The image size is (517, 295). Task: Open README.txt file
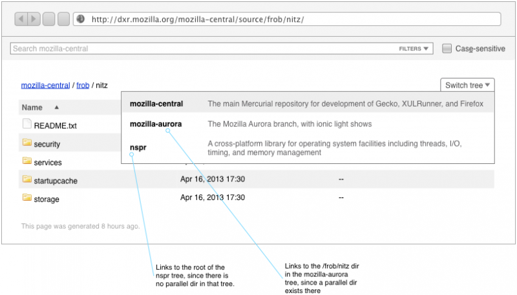(x=56, y=126)
